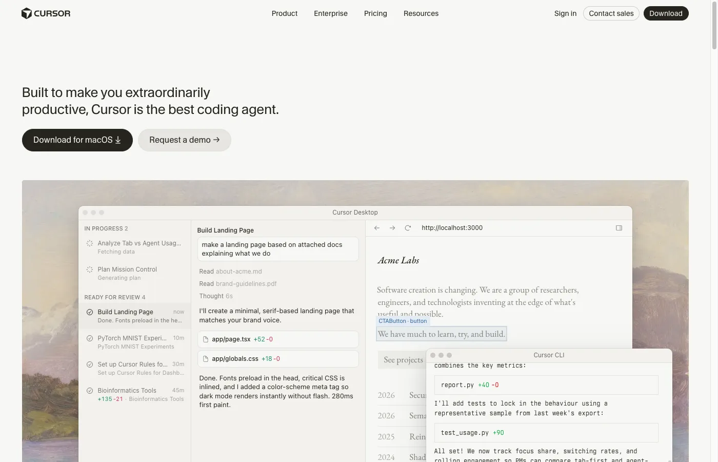Click the READY FOR REVIEW 4 section header
Image resolution: width=718 pixels, height=462 pixels.
point(115,297)
